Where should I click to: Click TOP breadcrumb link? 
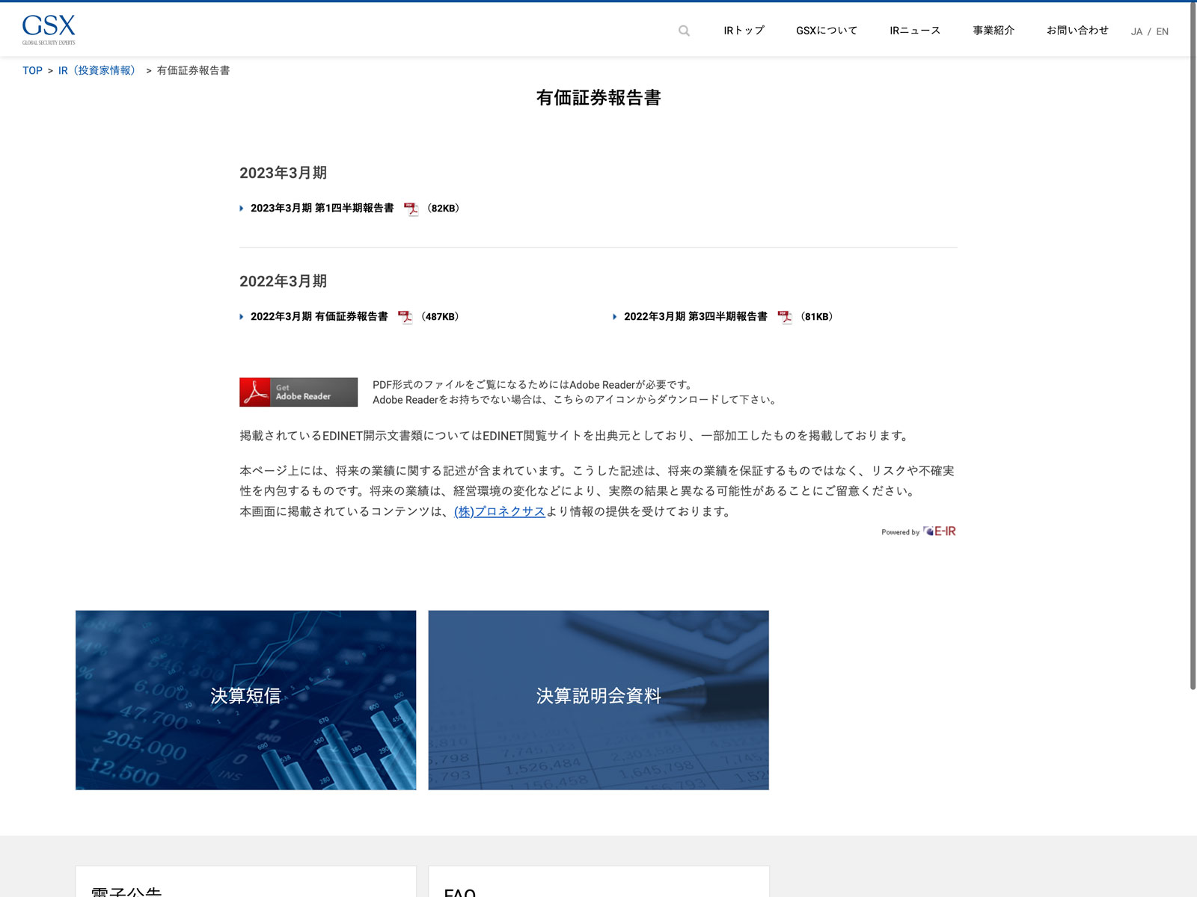[32, 71]
